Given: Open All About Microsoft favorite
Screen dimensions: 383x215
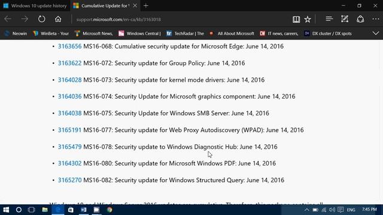Looking at the screenshot, I should (232, 33).
